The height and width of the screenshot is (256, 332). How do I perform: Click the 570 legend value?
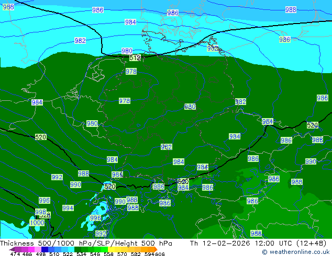coord(122,254)
